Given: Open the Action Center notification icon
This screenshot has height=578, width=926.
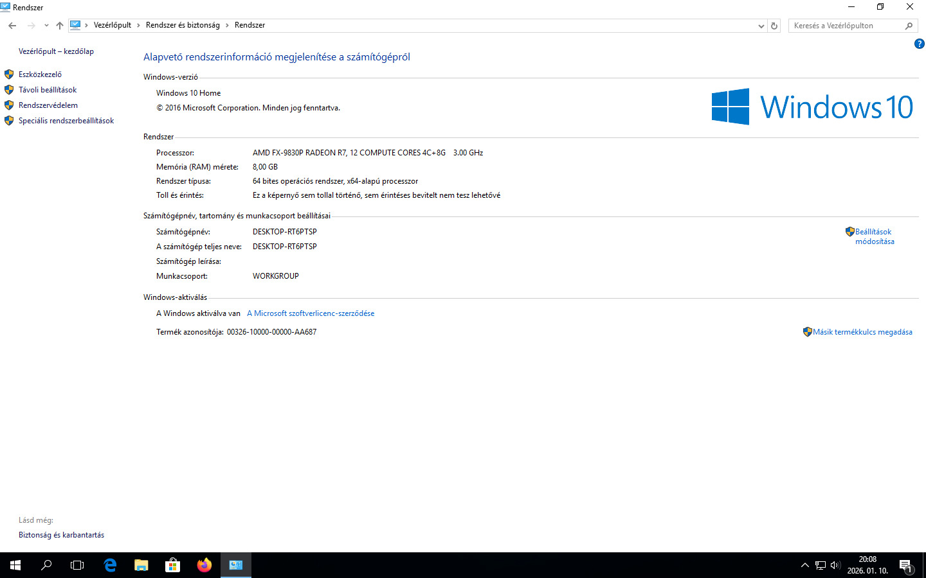Looking at the screenshot, I should click(x=907, y=565).
